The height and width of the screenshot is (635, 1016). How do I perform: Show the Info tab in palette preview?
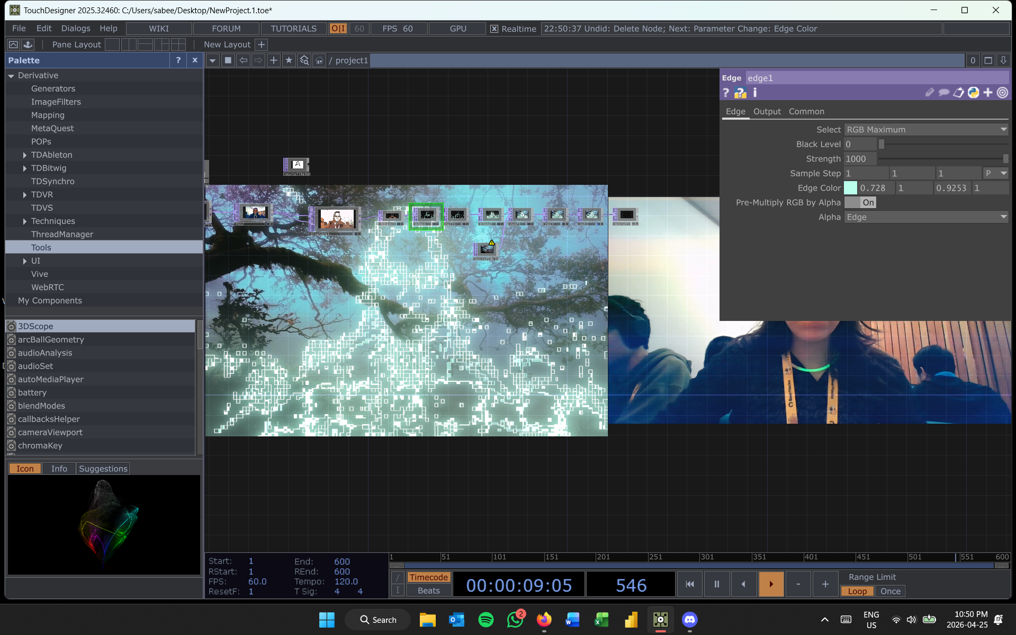point(59,469)
